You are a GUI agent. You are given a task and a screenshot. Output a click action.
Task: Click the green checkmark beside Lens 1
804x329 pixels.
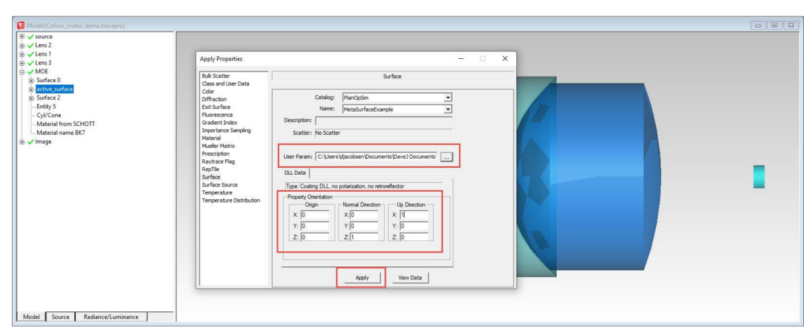tap(29, 54)
